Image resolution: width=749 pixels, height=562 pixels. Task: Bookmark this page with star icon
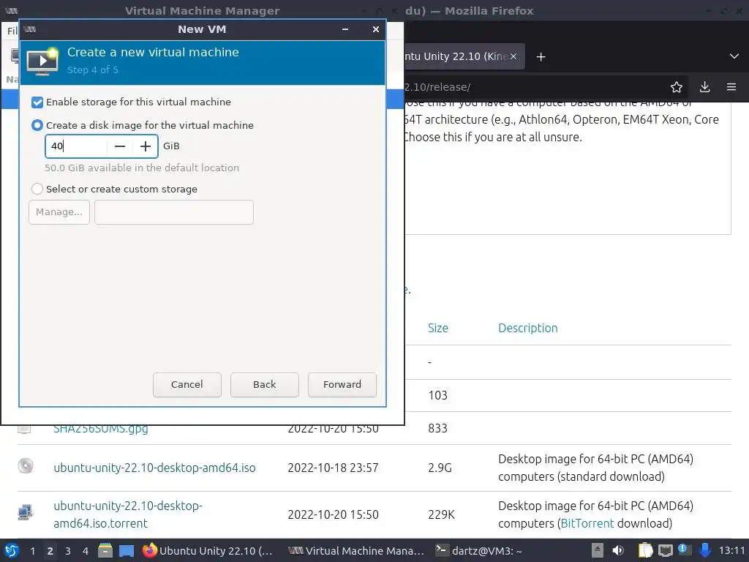677,87
